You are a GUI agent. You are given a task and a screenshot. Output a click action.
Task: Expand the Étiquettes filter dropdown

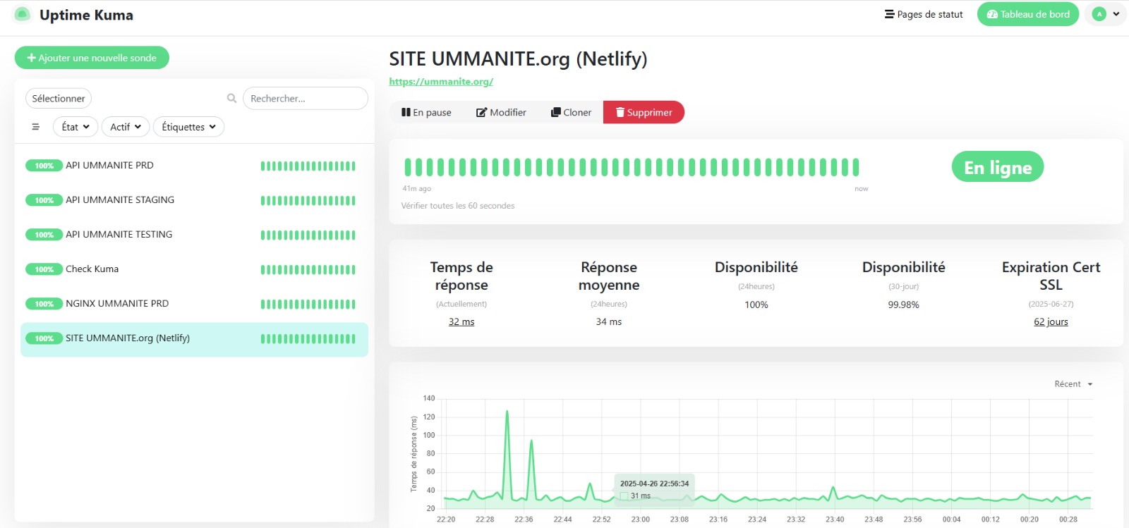click(188, 127)
